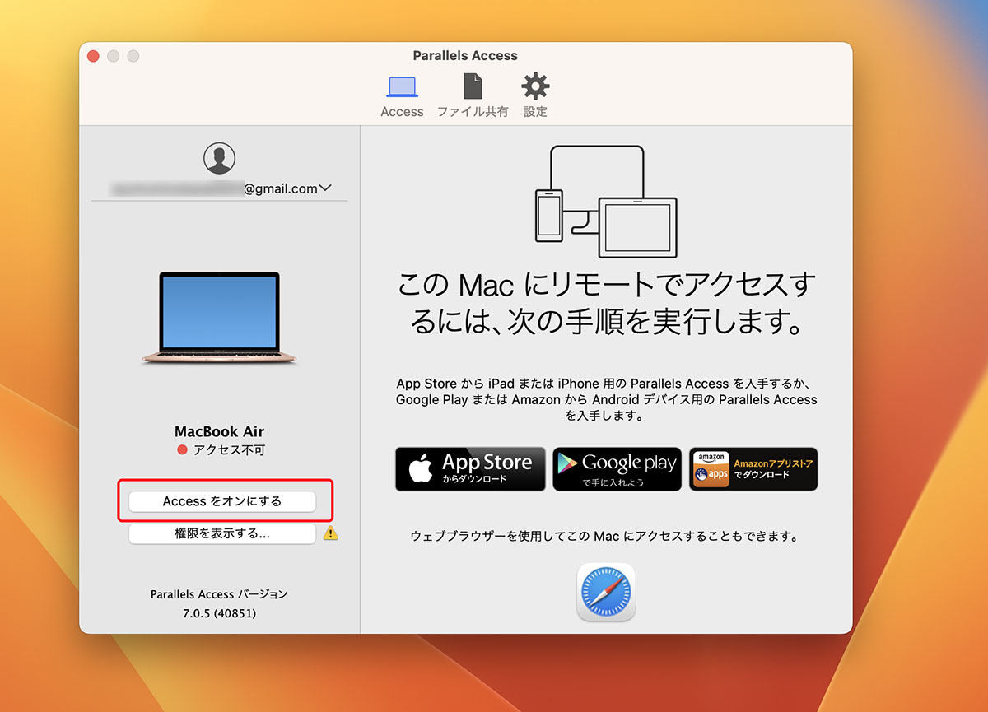Click the user account avatar icon
Screen dimensions: 988x712
[219, 158]
